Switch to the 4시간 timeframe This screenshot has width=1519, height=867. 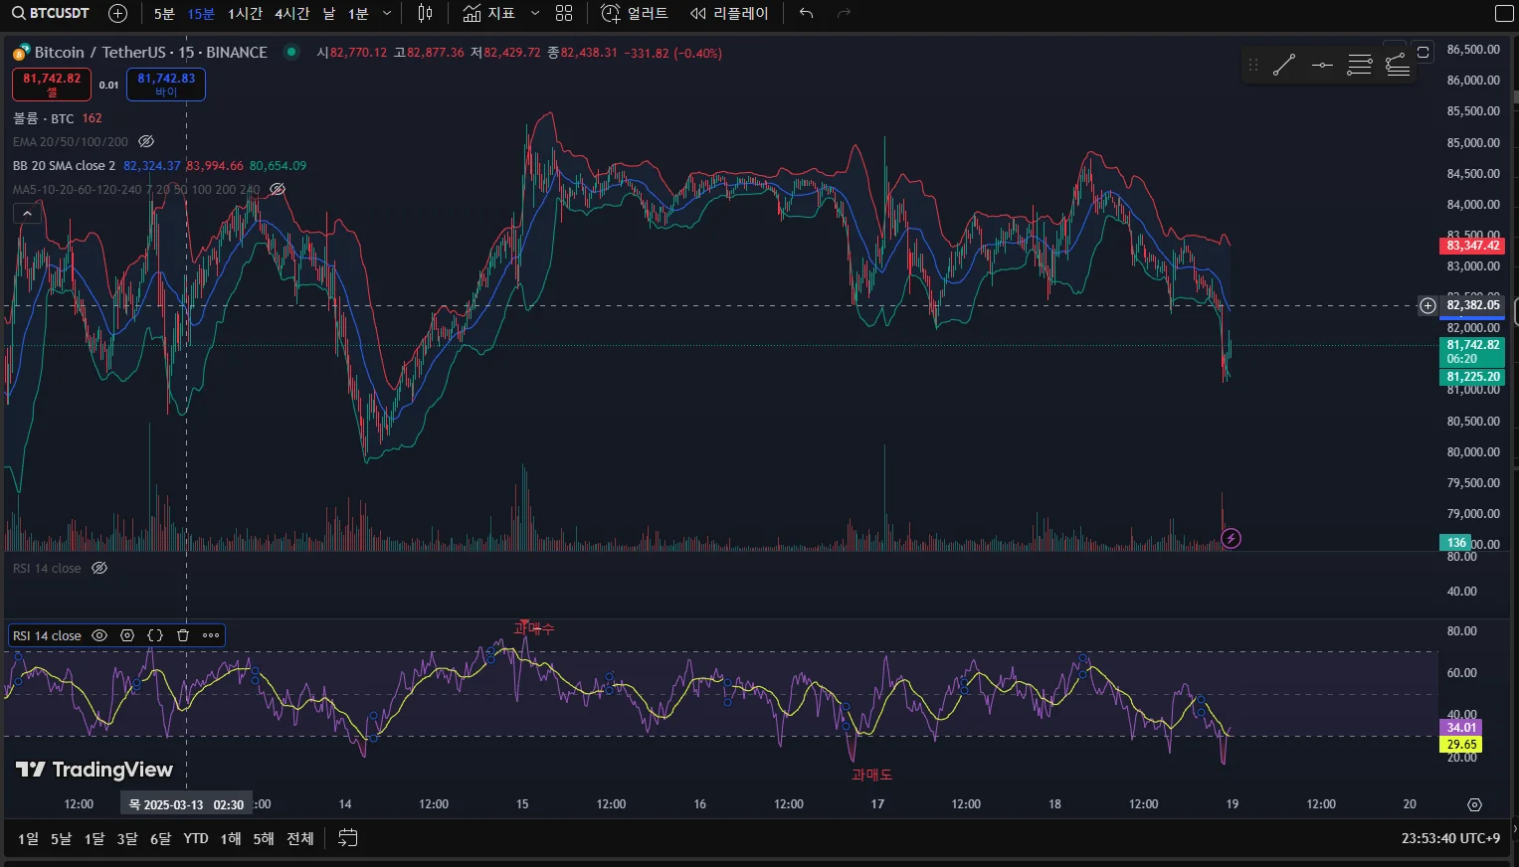(291, 13)
